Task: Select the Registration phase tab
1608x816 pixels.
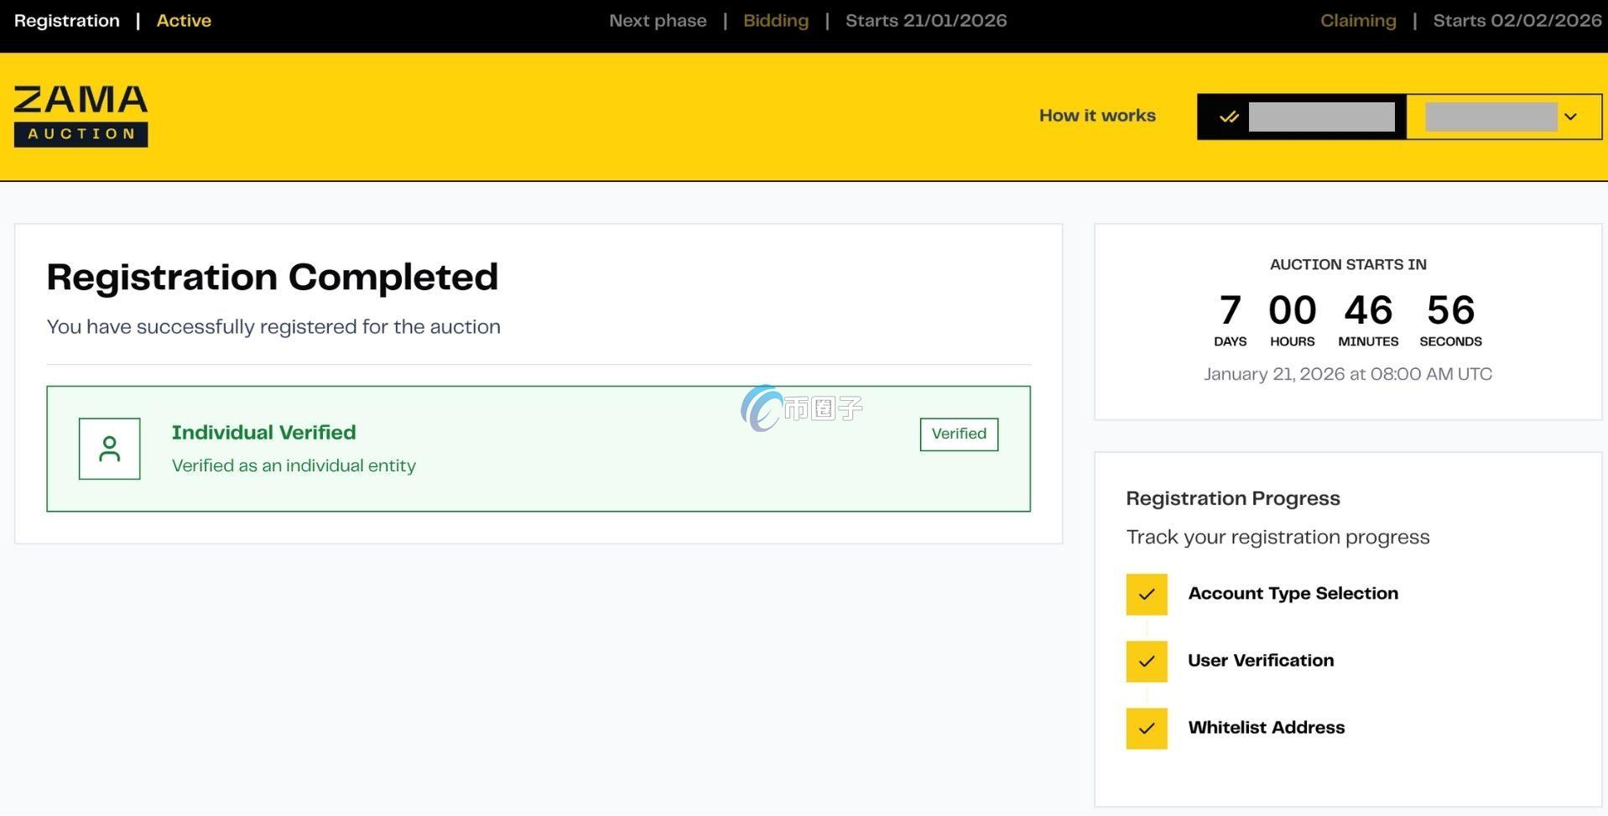Action: [x=67, y=21]
